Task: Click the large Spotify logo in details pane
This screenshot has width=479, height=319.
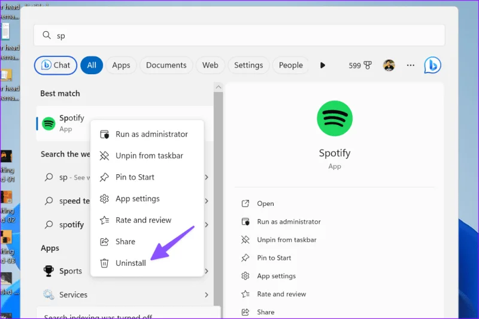Action: [335, 119]
